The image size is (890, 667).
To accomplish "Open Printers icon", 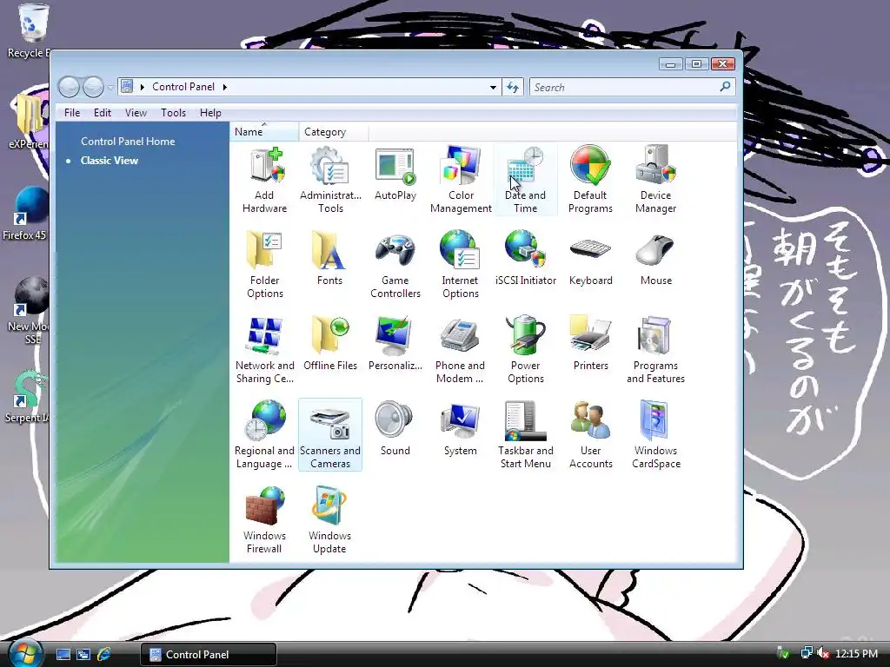I will 590,344.
